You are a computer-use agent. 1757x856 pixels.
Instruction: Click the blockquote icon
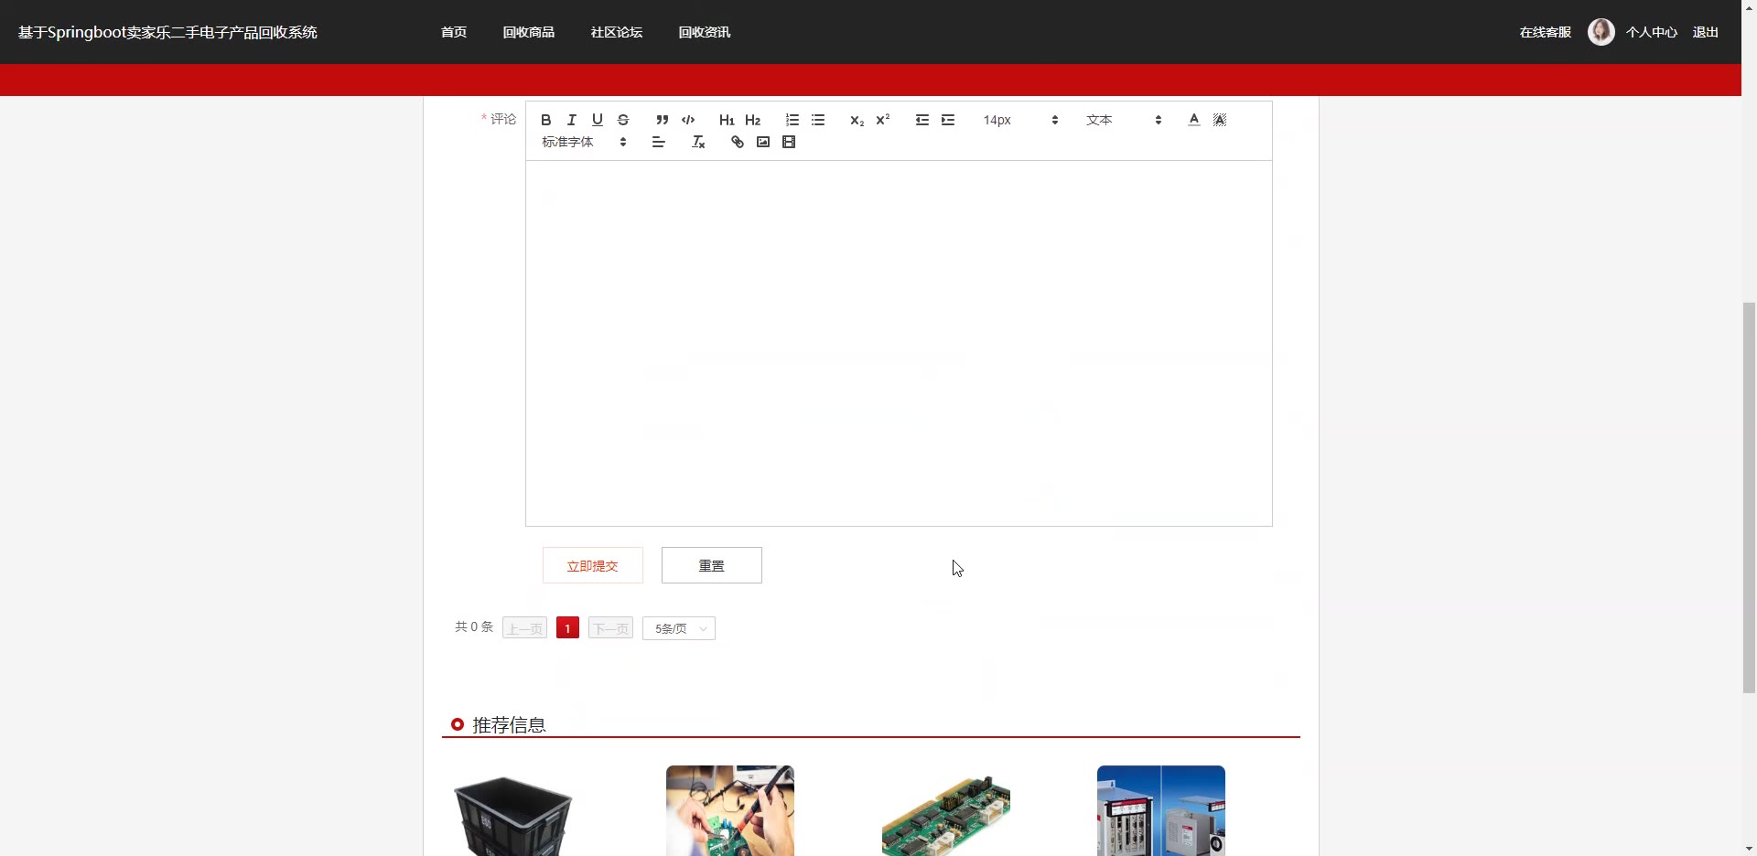point(663,120)
